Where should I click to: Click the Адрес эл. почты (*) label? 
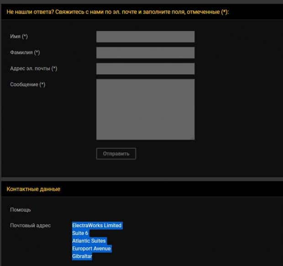[x=34, y=68]
